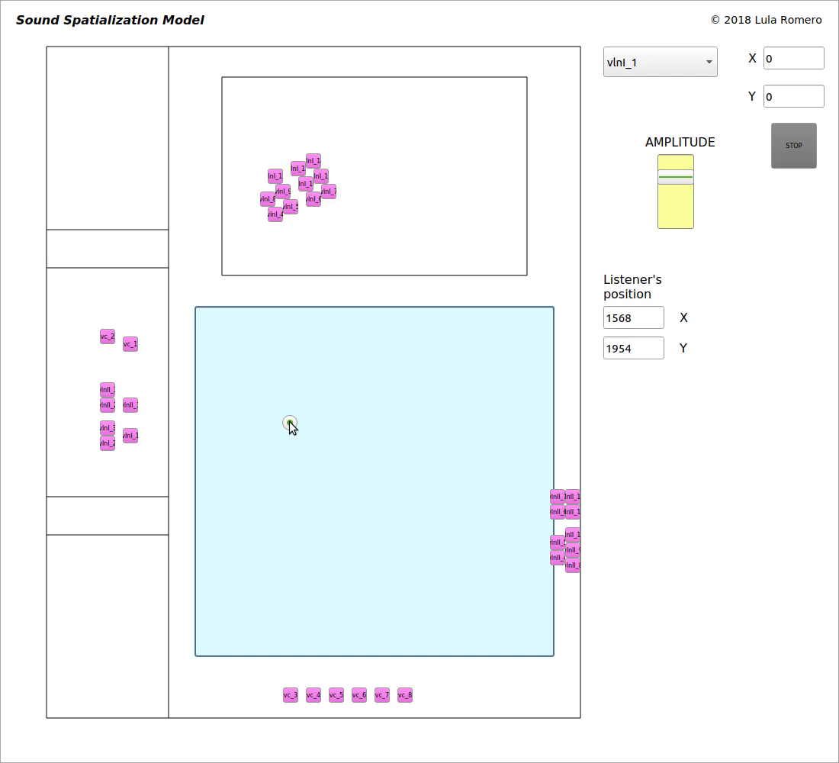
Task: Click the vlnI_6 violin source node
Action: click(x=313, y=199)
